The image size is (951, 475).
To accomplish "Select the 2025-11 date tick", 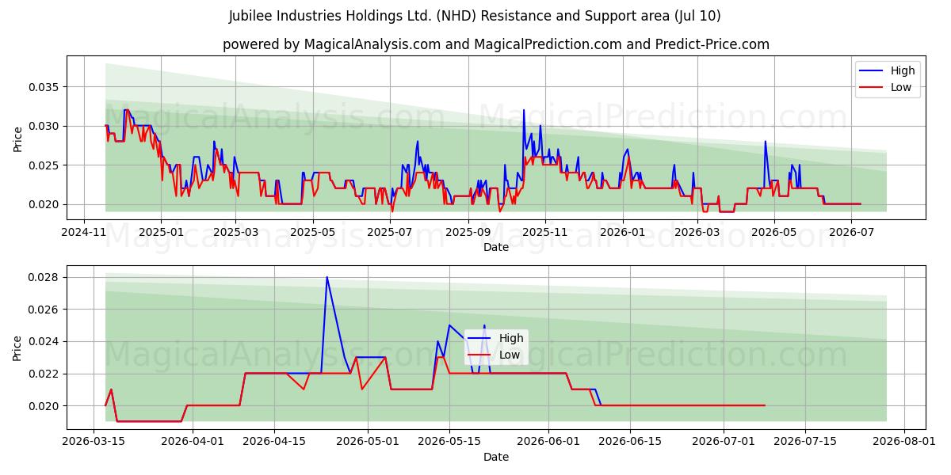I will (546, 232).
